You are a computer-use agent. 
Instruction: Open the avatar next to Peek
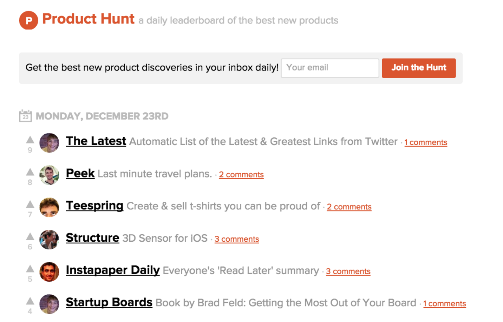click(x=49, y=175)
